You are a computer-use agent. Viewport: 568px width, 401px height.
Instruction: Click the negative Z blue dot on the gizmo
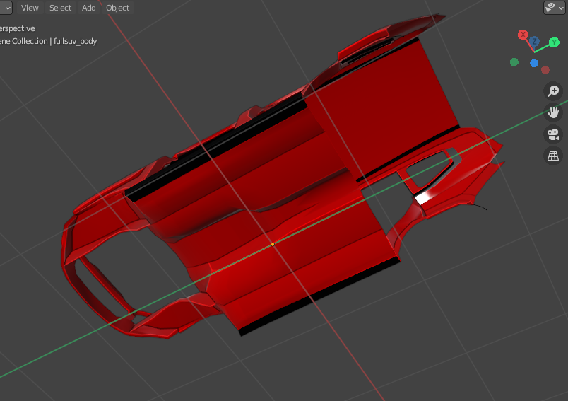point(534,64)
